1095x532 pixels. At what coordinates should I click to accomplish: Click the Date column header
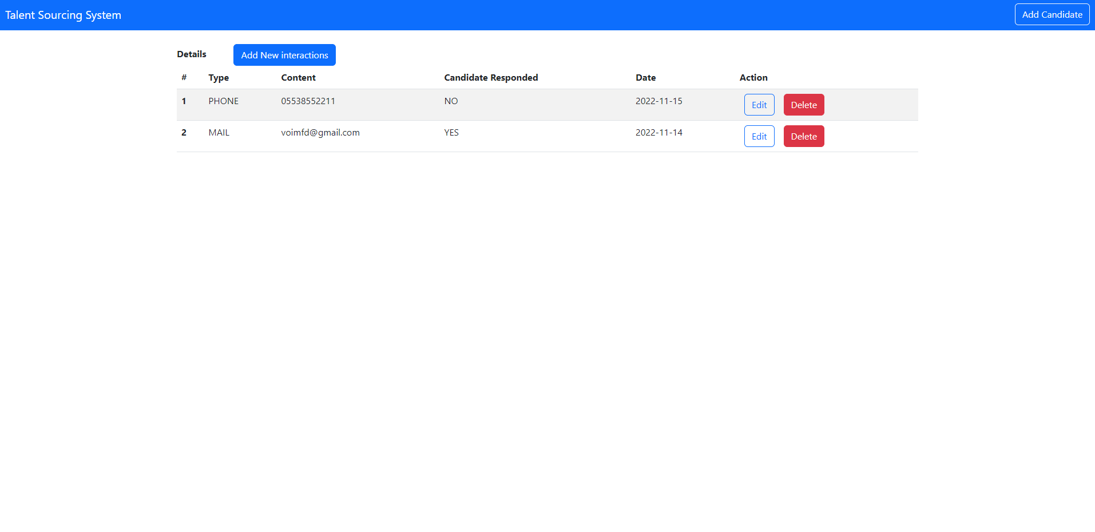coord(645,77)
